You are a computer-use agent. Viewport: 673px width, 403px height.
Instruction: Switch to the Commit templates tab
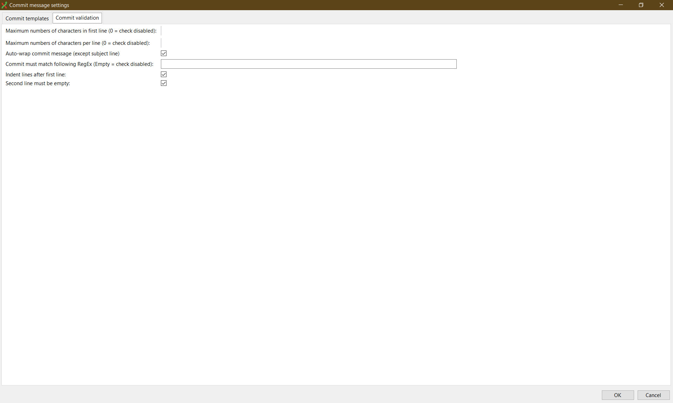(x=27, y=18)
